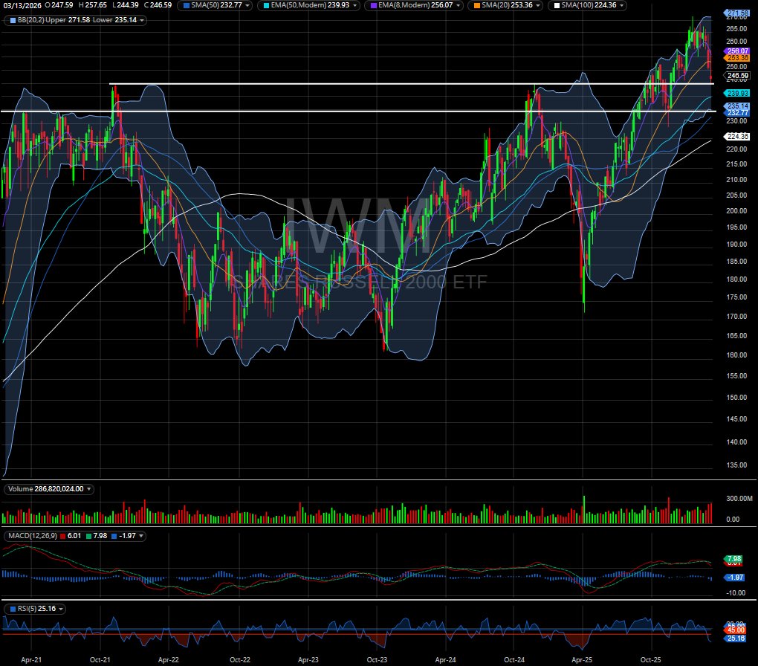Click the Oct-25 time axis label

(651, 660)
